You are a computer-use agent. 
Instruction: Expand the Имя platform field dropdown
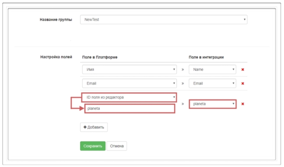tap(129, 69)
